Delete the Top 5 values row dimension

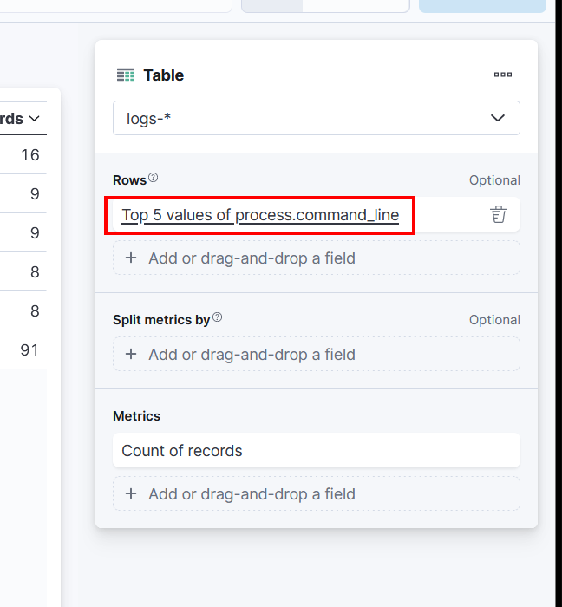coord(498,214)
